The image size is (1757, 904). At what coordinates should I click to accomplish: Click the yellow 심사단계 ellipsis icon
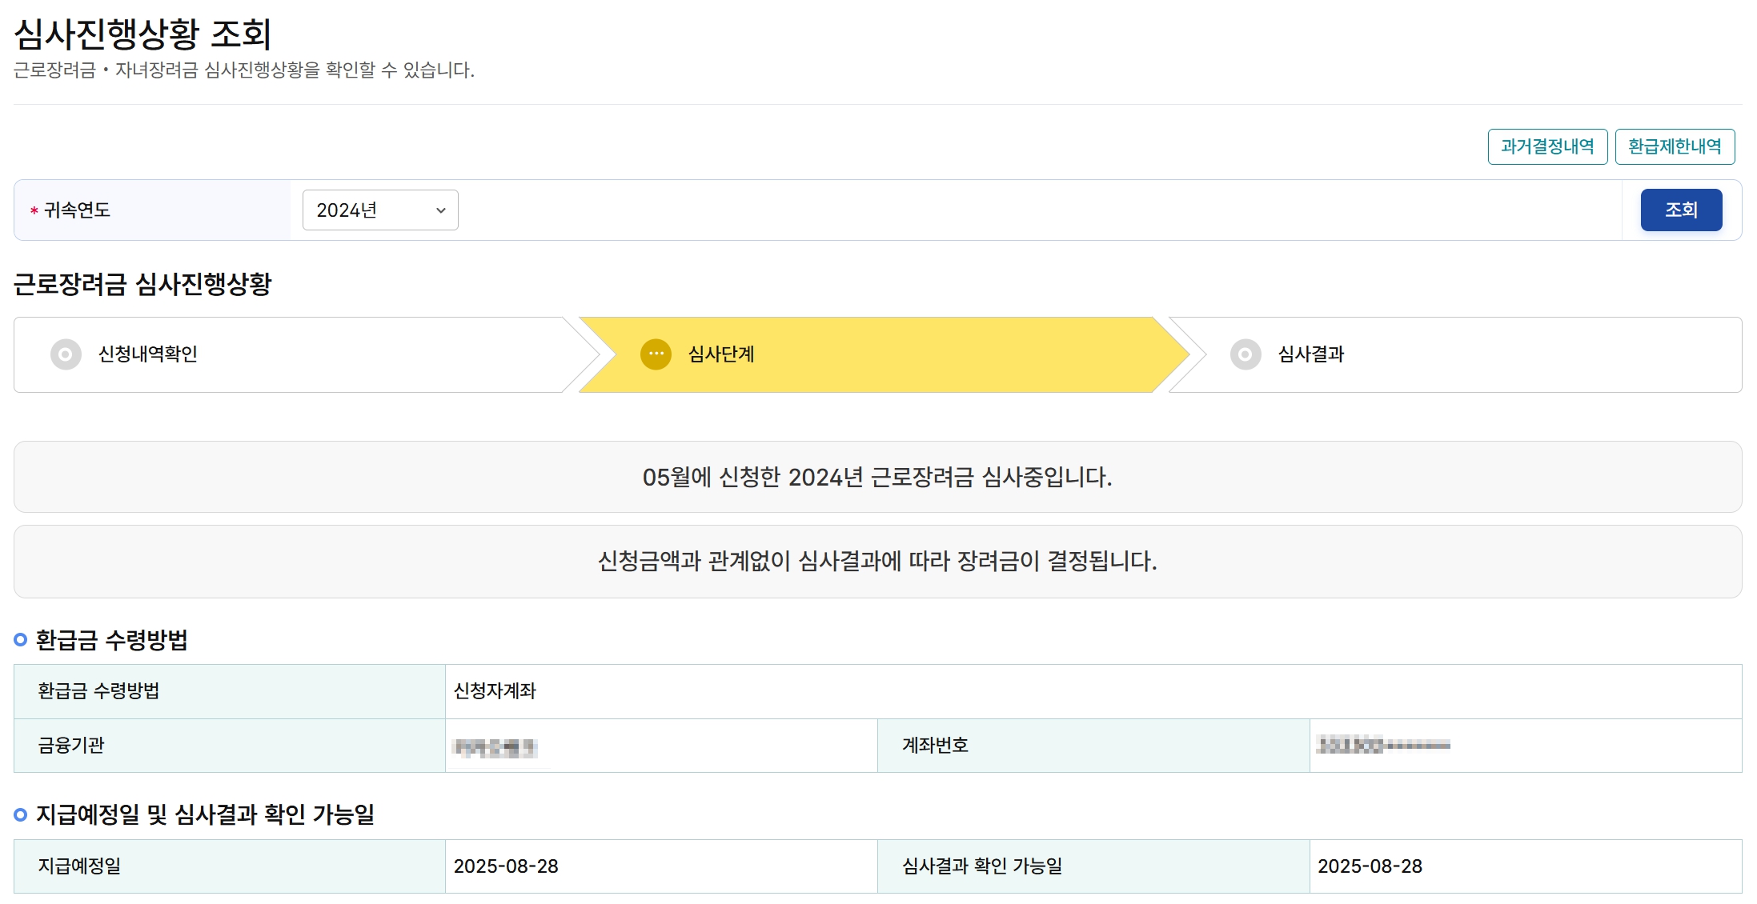656,354
